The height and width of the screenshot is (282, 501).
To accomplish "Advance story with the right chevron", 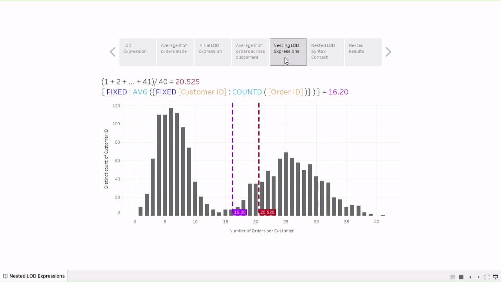I will point(388,52).
